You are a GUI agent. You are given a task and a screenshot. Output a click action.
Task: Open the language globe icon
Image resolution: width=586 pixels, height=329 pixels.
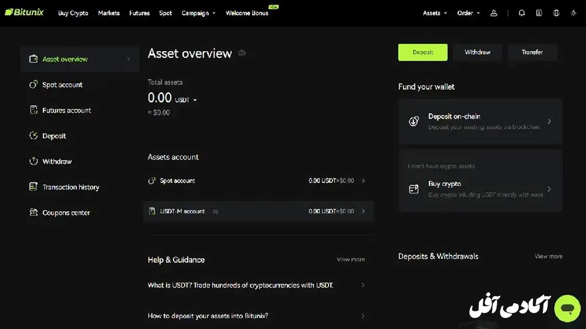click(x=556, y=13)
